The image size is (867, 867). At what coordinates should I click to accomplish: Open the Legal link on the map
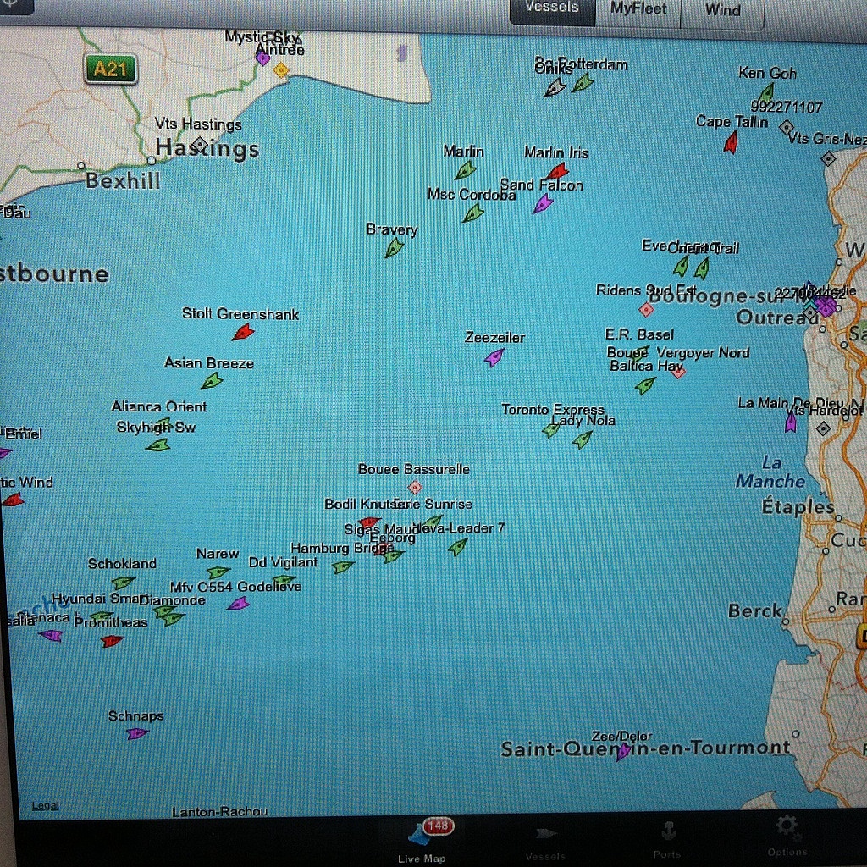pos(46,806)
